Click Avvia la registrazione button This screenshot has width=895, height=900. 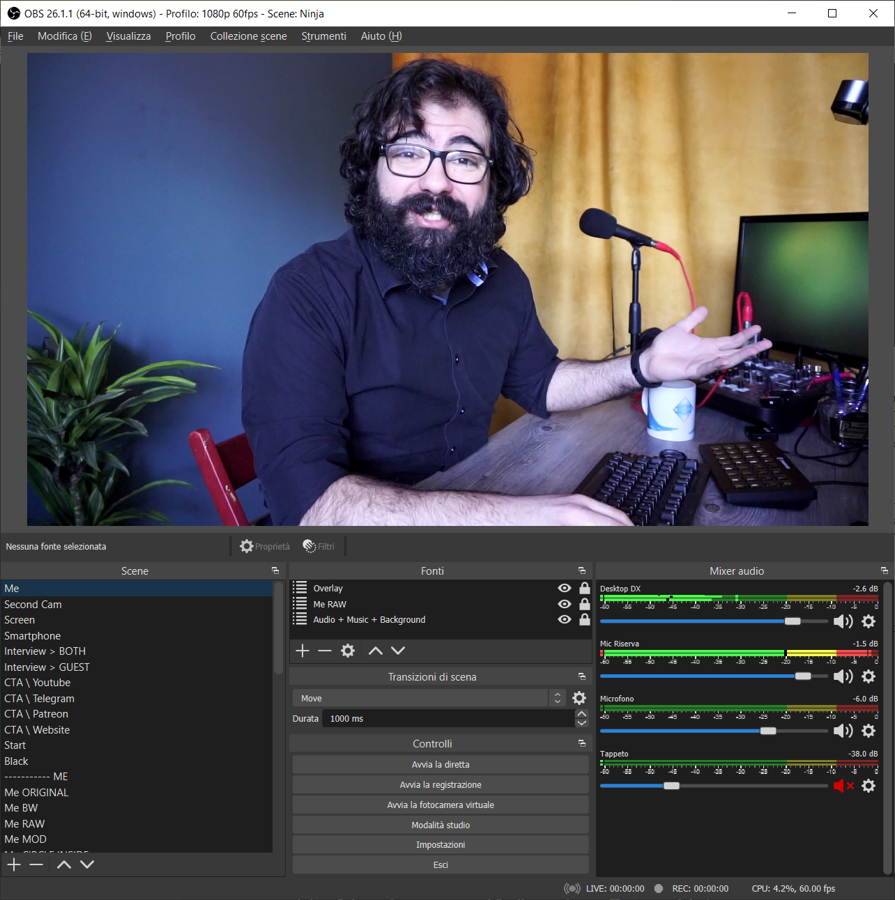(441, 784)
